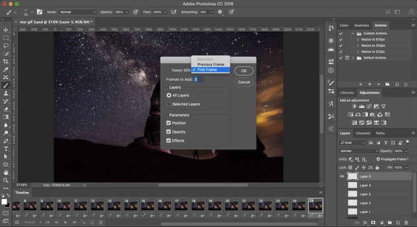Expand the Default Actions folder
The image size is (417, 227).
(353, 58)
